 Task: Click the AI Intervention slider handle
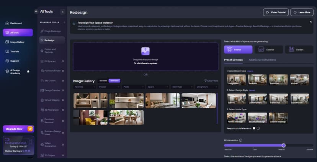coord(283,146)
